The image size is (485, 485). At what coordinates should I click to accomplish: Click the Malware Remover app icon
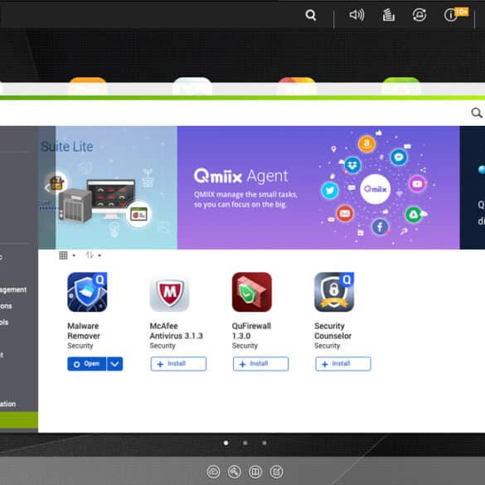click(x=87, y=292)
